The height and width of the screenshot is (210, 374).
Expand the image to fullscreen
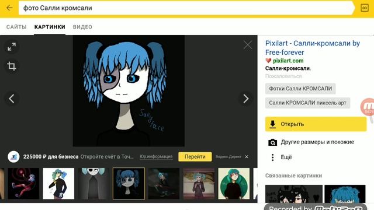point(12,47)
